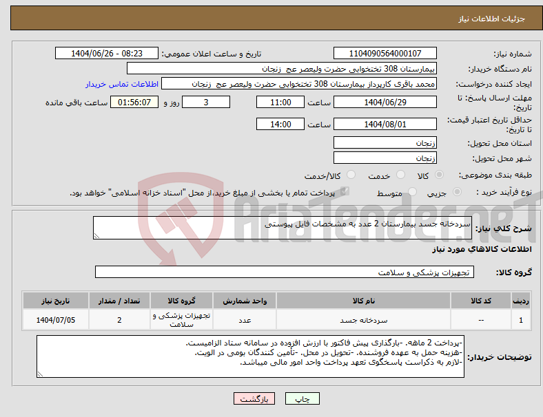Viewport: 543px width, 417px height.
Task: Click resize handle of buyer notes textarea
Action: tap(40, 374)
